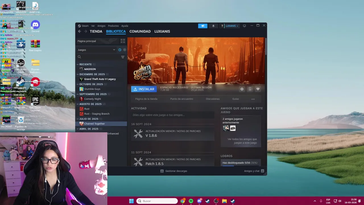Select Stumble Guys in the library
This screenshot has width=364, height=205.
point(92,89)
